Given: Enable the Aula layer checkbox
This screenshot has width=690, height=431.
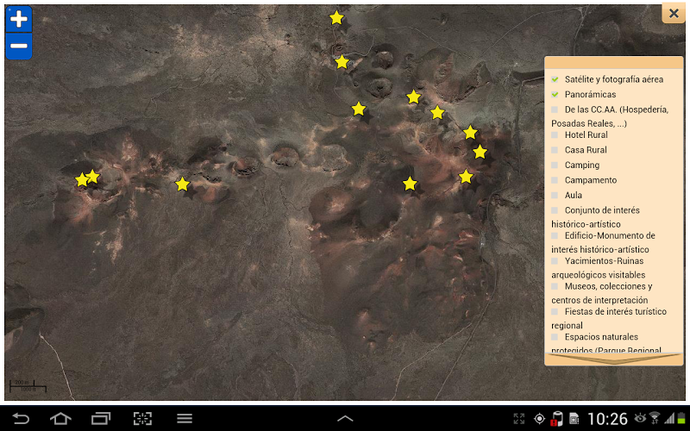Looking at the screenshot, I should tap(555, 196).
